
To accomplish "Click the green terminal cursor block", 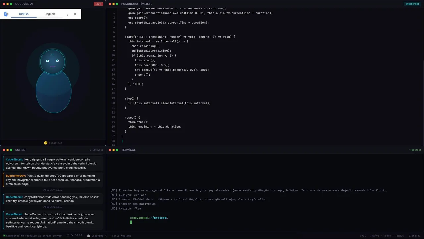I will pyautogui.click(x=131, y=222).
